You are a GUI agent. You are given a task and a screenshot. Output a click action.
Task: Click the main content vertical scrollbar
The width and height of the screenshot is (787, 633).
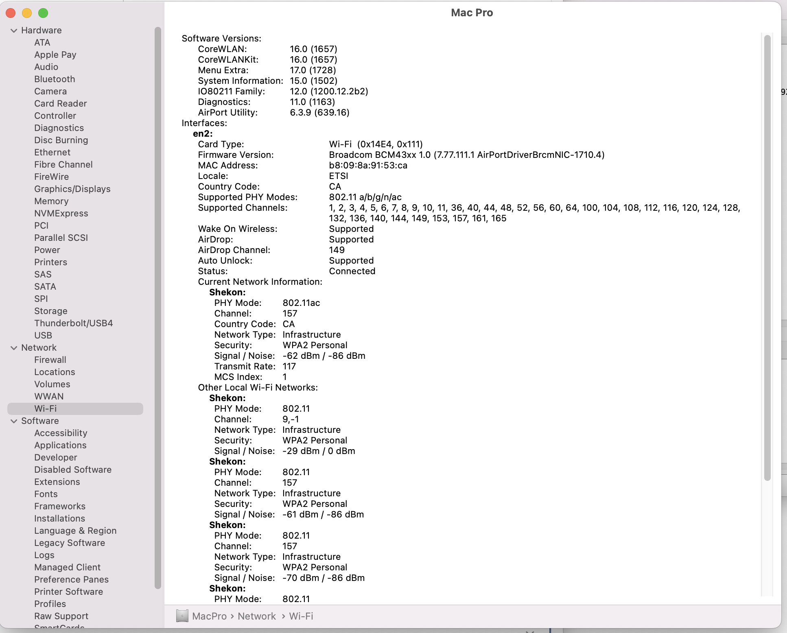click(x=767, y=257)
